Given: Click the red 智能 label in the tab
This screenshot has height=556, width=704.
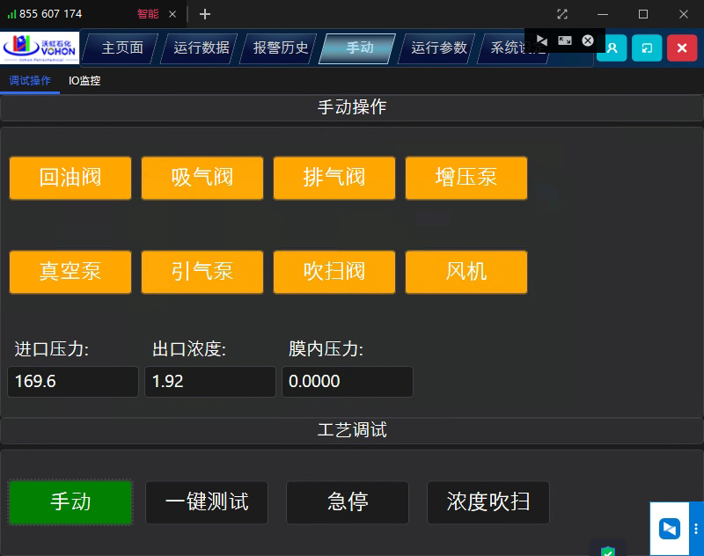Looking at the screenshot, I should coord(148,14).
